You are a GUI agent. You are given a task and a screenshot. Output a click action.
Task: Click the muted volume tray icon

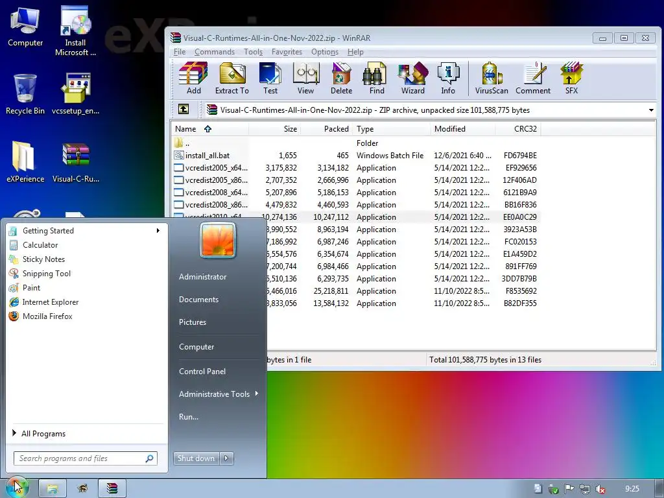tap(600, 489)
